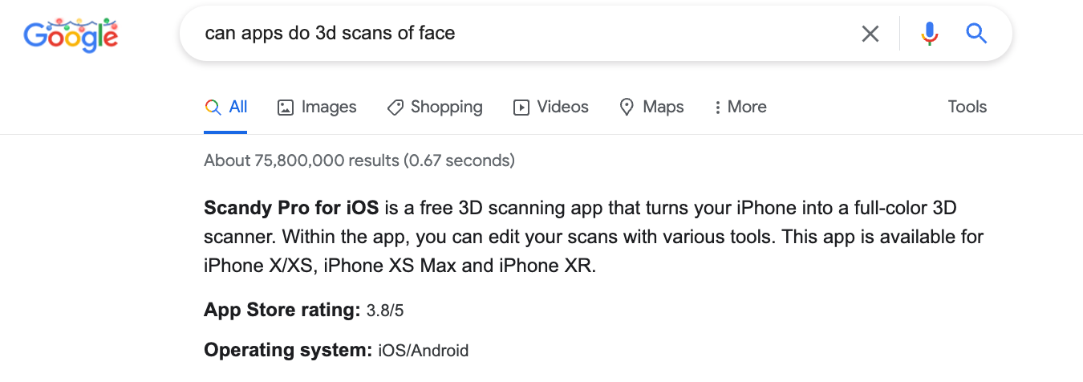
Task: Start voice search with microphone icon
Action: pos(930,34)
